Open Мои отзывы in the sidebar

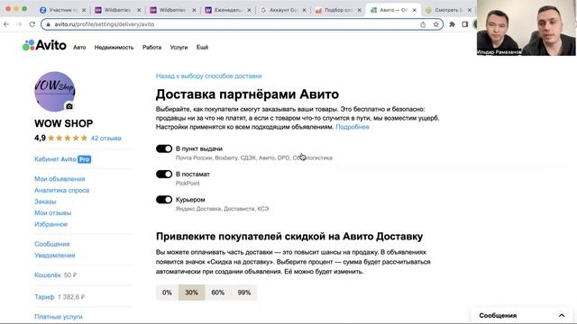pyautogui.click(x=52, y=213)
